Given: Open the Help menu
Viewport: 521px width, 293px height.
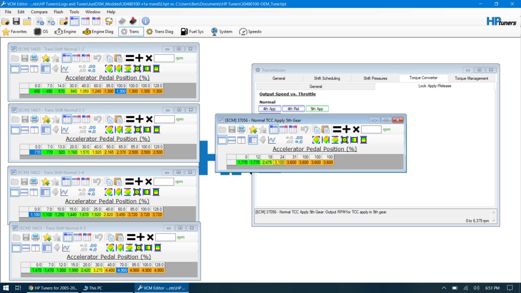Looking at the screenshot, I should [x=111, y=12].
